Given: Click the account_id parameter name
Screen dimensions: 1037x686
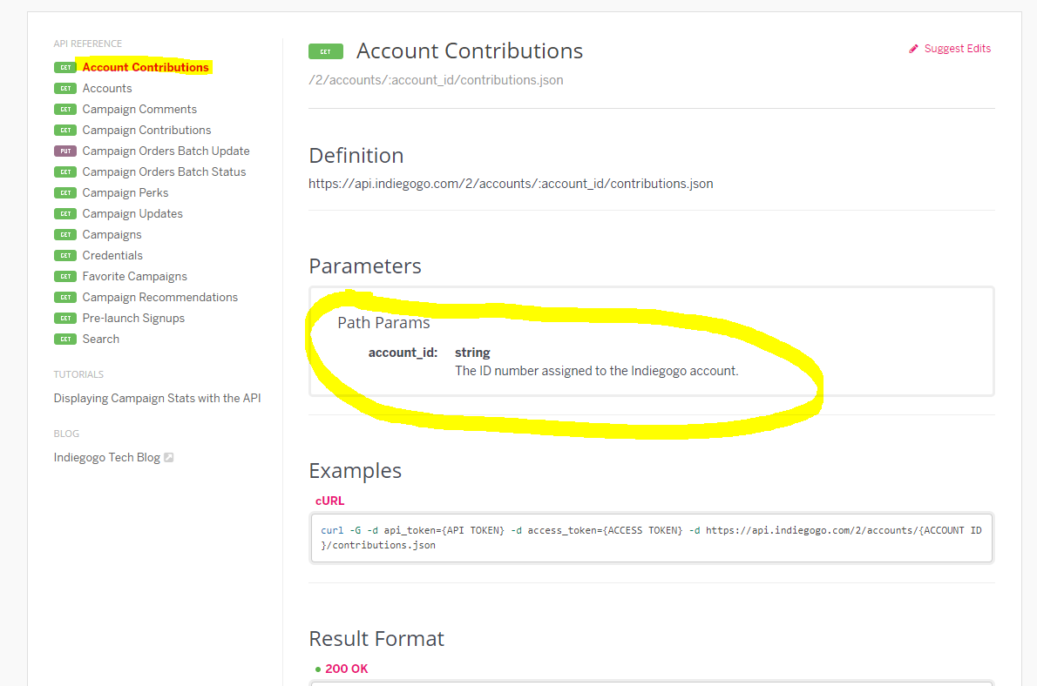Looking at the screenshot, I should [x=403, y=353].
